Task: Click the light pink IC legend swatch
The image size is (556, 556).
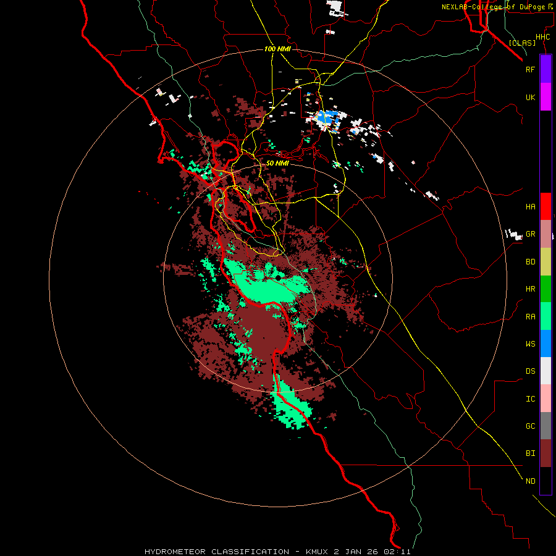Action: point(545,398)
